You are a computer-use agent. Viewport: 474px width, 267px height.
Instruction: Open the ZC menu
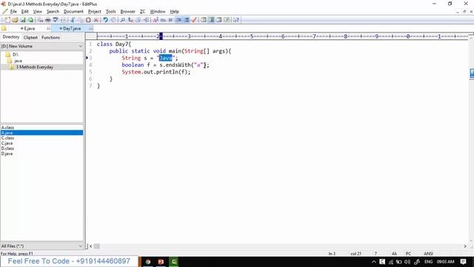(142, 12)
